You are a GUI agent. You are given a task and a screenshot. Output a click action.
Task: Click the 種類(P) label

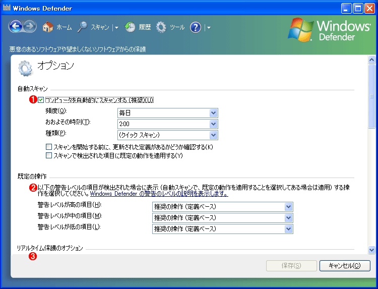[x=56, y=133]
